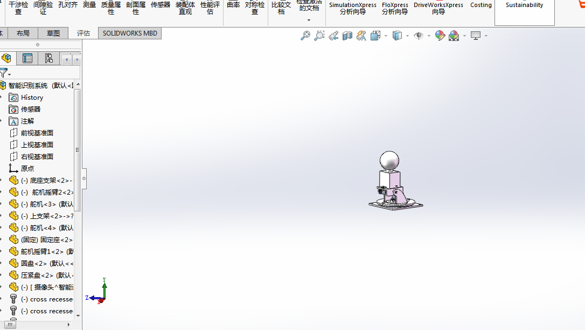
Task: Open dropdown arrow next to Display Style
Action: [407, 36]
